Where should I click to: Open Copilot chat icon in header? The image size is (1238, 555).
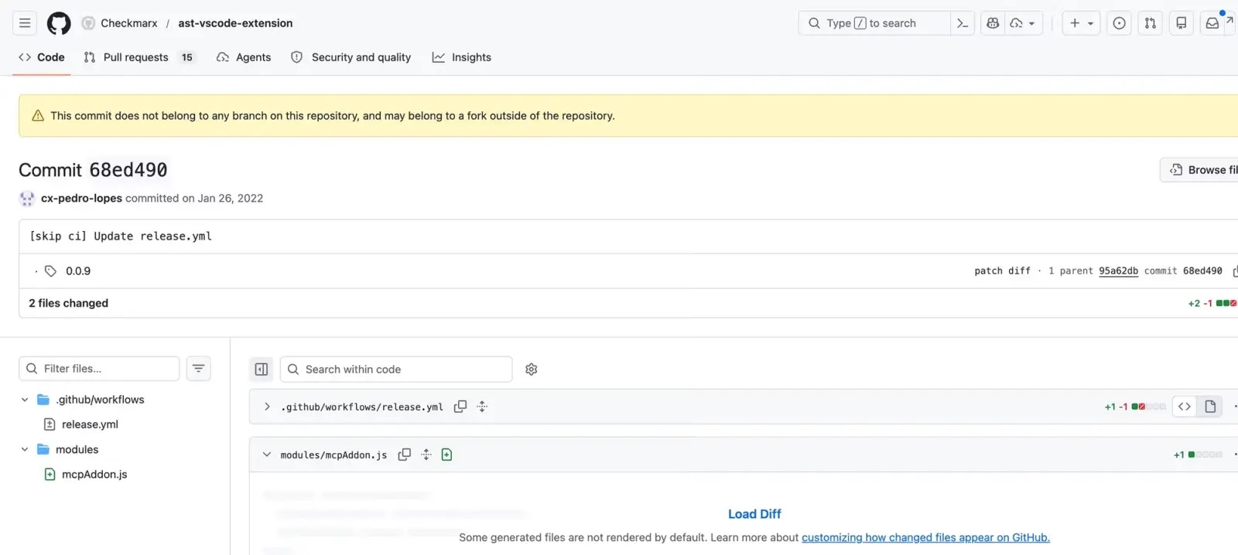[993, 23]
